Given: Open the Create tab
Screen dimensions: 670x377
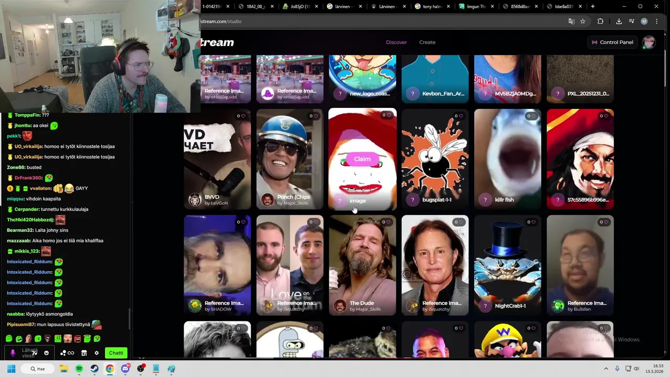Looking at the screenshot, I should click(427, 42).
